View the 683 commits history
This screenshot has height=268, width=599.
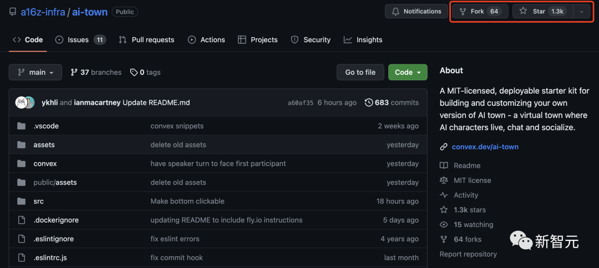[392, 102]
